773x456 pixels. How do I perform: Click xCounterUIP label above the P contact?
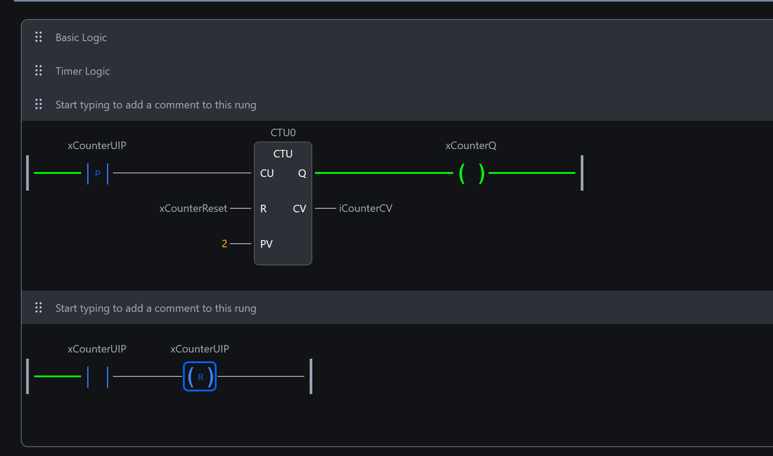97,146
